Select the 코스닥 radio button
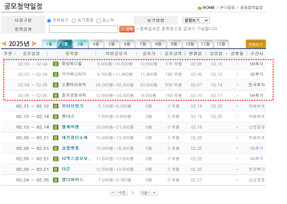The image size is (287, 204). (x=98, y=21)
